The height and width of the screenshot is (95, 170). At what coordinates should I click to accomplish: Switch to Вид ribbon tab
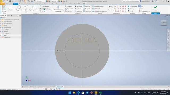[x=53, y=4]
